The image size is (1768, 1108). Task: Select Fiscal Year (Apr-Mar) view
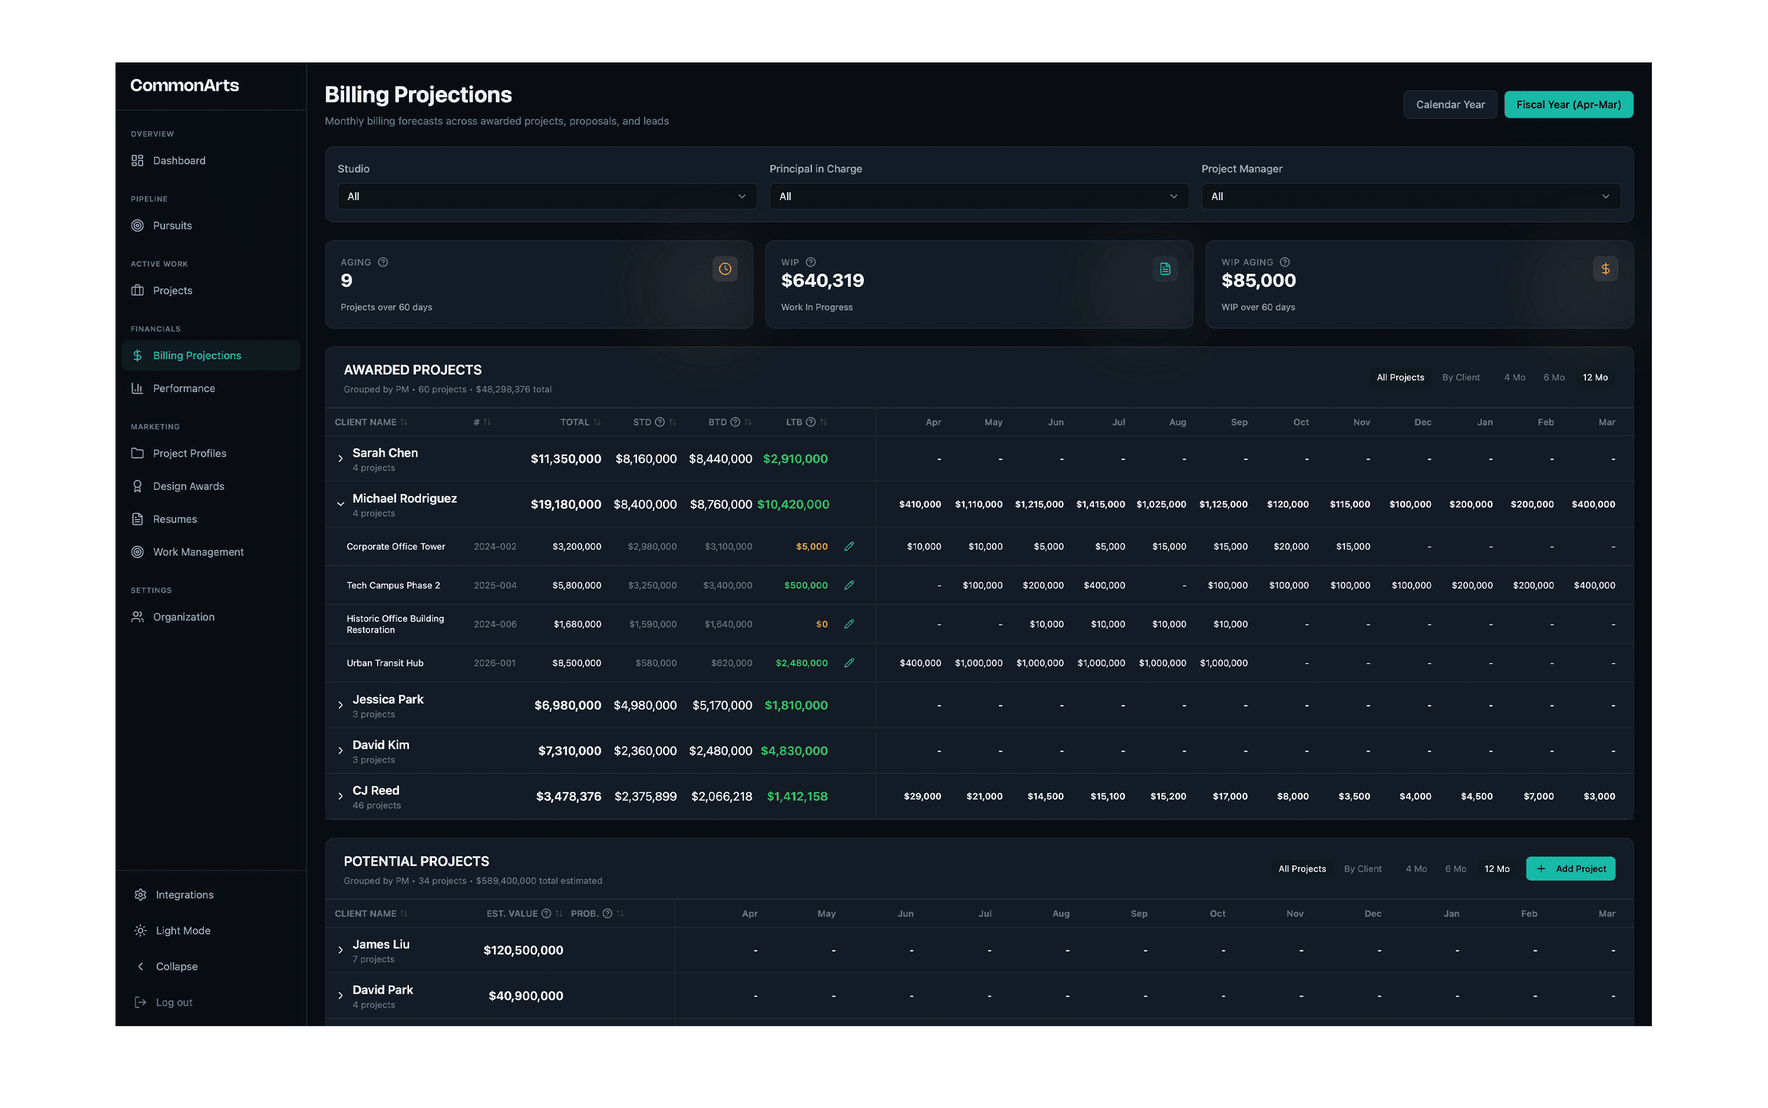click(1568, 105)
